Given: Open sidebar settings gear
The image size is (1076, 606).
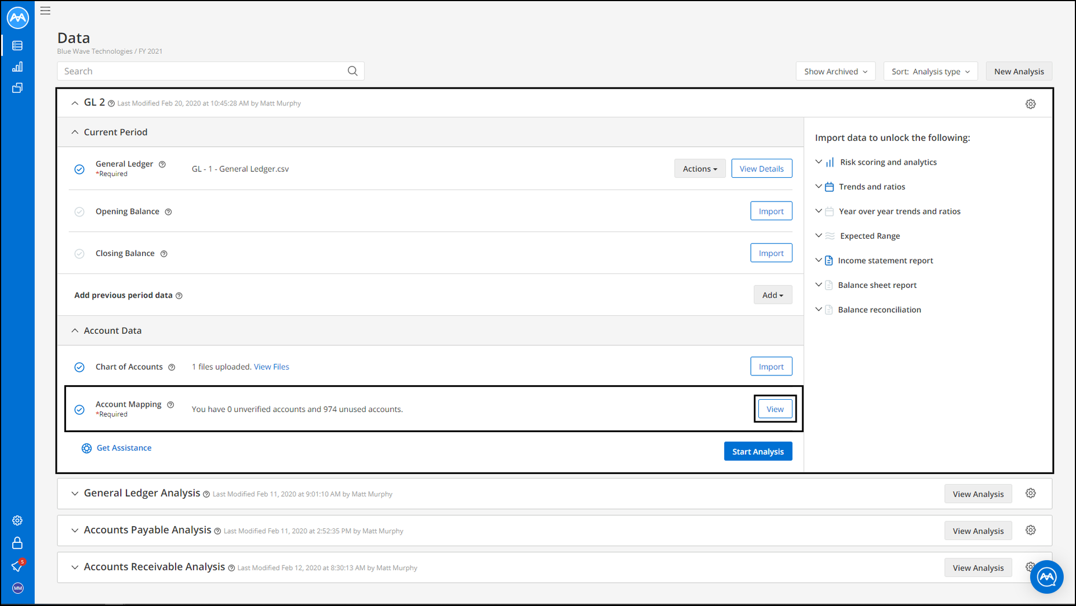Looking at the screenshot, I should [x=17, y=520].
